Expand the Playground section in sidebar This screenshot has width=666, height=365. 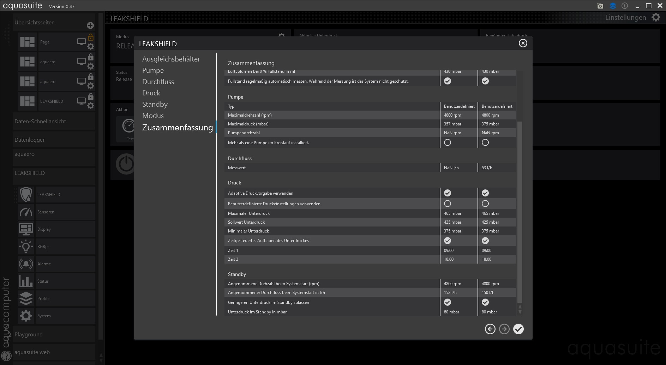(x=29, y=335)
